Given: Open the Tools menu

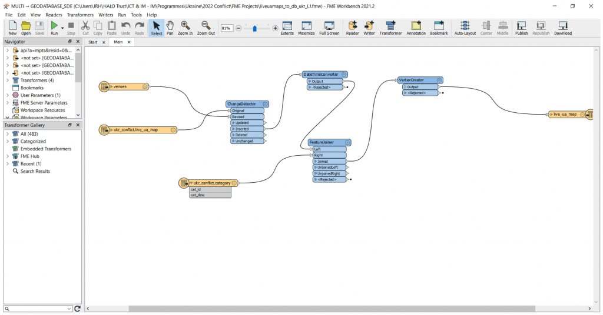Looking at the screenshot, I should [136, 15].
